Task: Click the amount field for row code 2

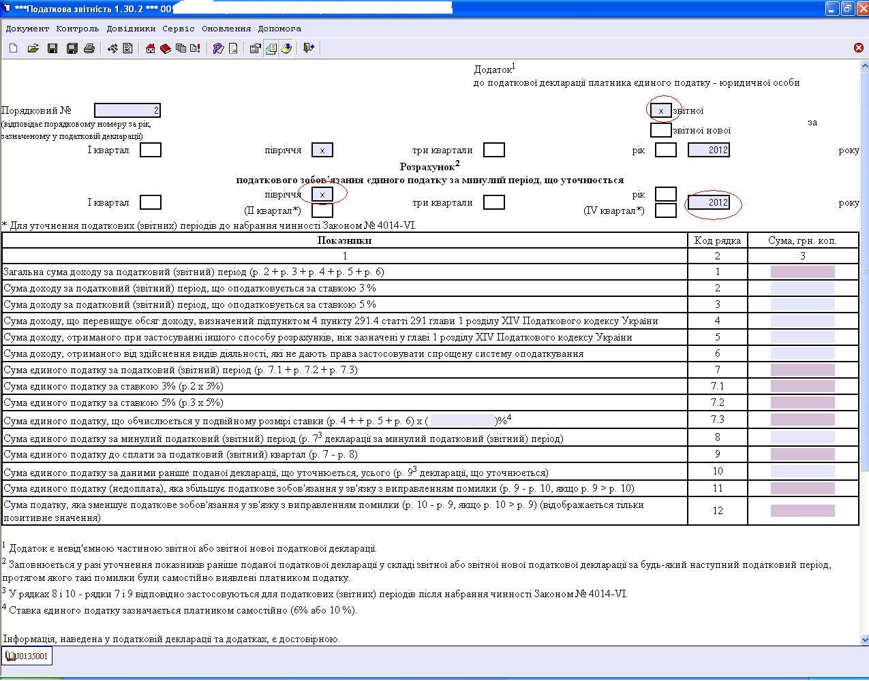Action: tap(802, 288)
